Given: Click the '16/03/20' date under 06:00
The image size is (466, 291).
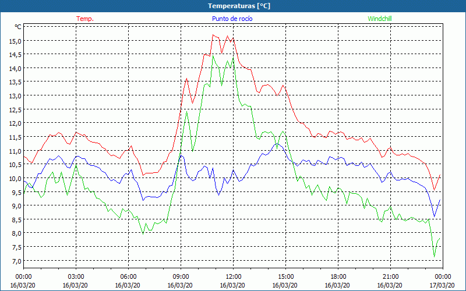Looking at the screenshot, I should (x=128, y=285).
